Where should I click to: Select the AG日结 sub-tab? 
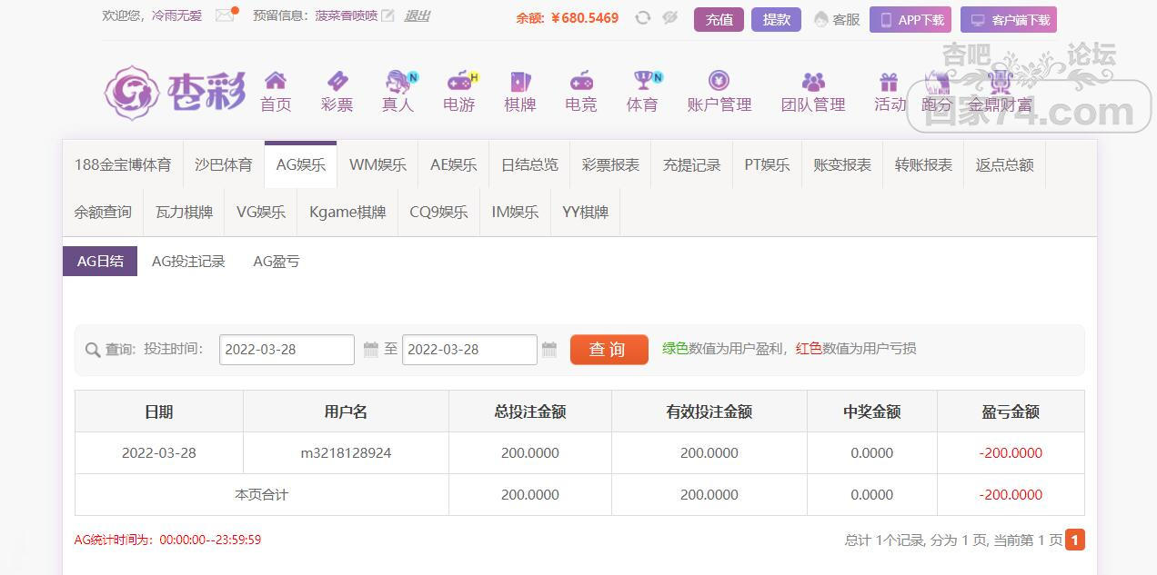tap(100, 261)
